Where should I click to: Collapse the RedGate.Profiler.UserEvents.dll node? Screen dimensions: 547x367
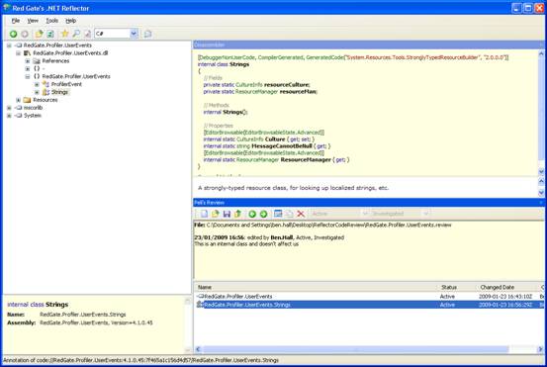pyautogui.click(x=18, y=53)
